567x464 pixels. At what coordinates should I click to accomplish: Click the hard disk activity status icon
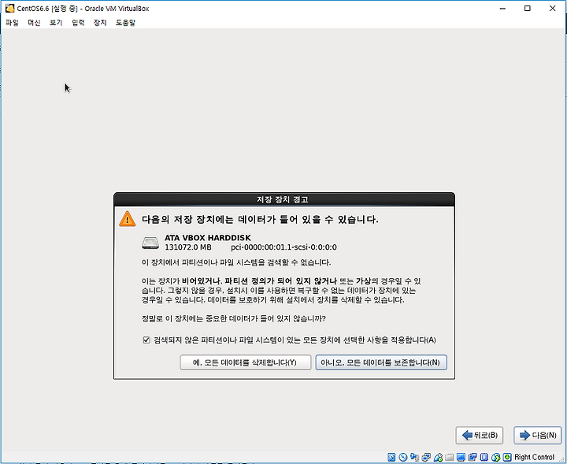coord(391,457)
